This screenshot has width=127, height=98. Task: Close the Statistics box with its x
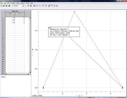[x=49, y=28]
